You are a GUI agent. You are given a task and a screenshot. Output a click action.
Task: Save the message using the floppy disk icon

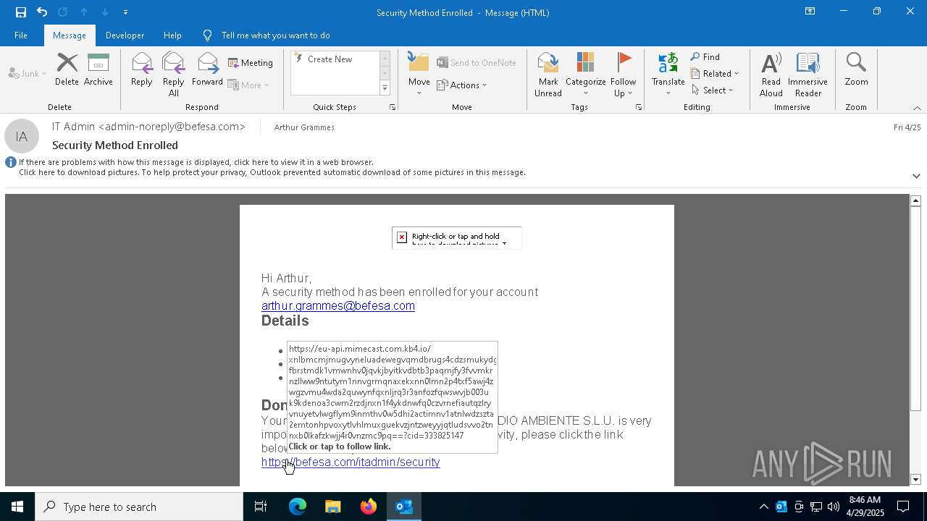coord(20,12)
